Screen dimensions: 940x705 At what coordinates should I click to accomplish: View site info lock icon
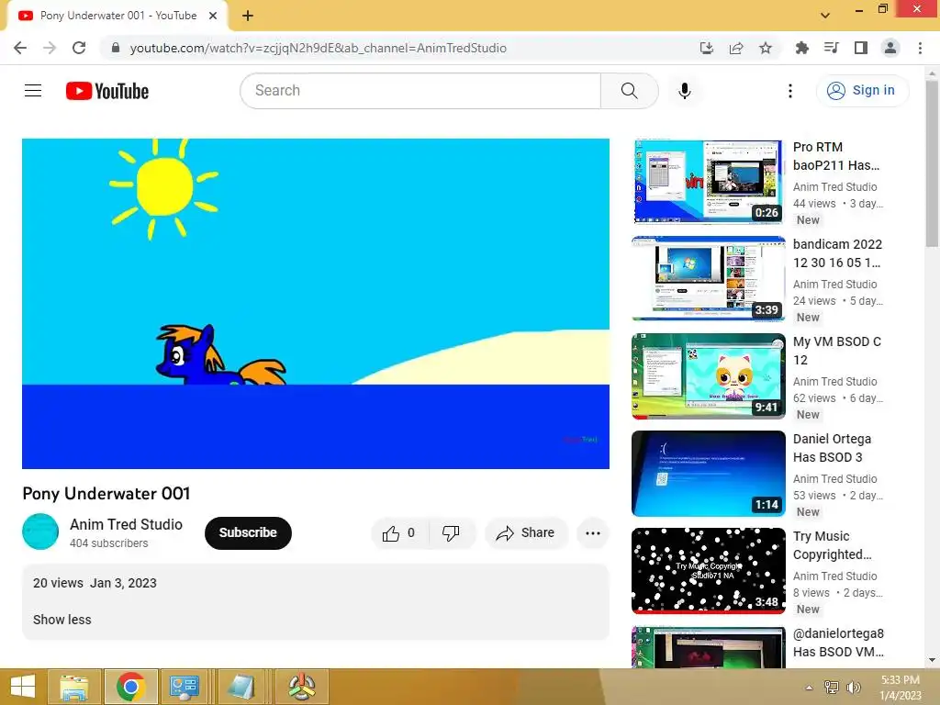[x=116, y=48]
